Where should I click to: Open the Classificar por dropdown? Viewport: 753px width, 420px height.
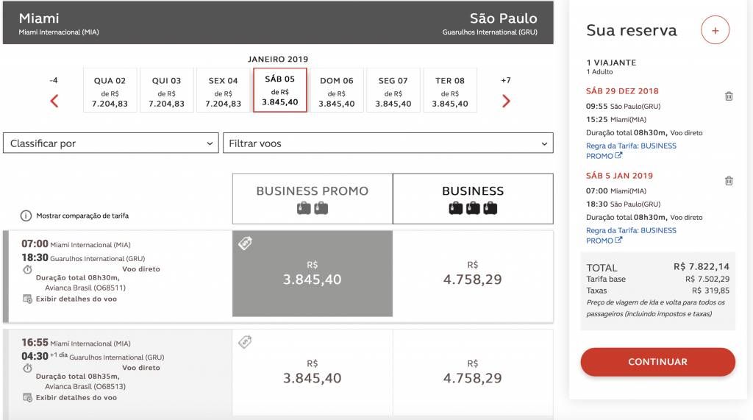click(x=111, y=143)
